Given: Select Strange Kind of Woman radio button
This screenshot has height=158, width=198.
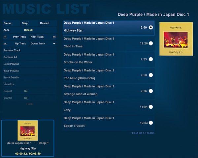Looking at the screenshot, I should click(x=151, y=91).
